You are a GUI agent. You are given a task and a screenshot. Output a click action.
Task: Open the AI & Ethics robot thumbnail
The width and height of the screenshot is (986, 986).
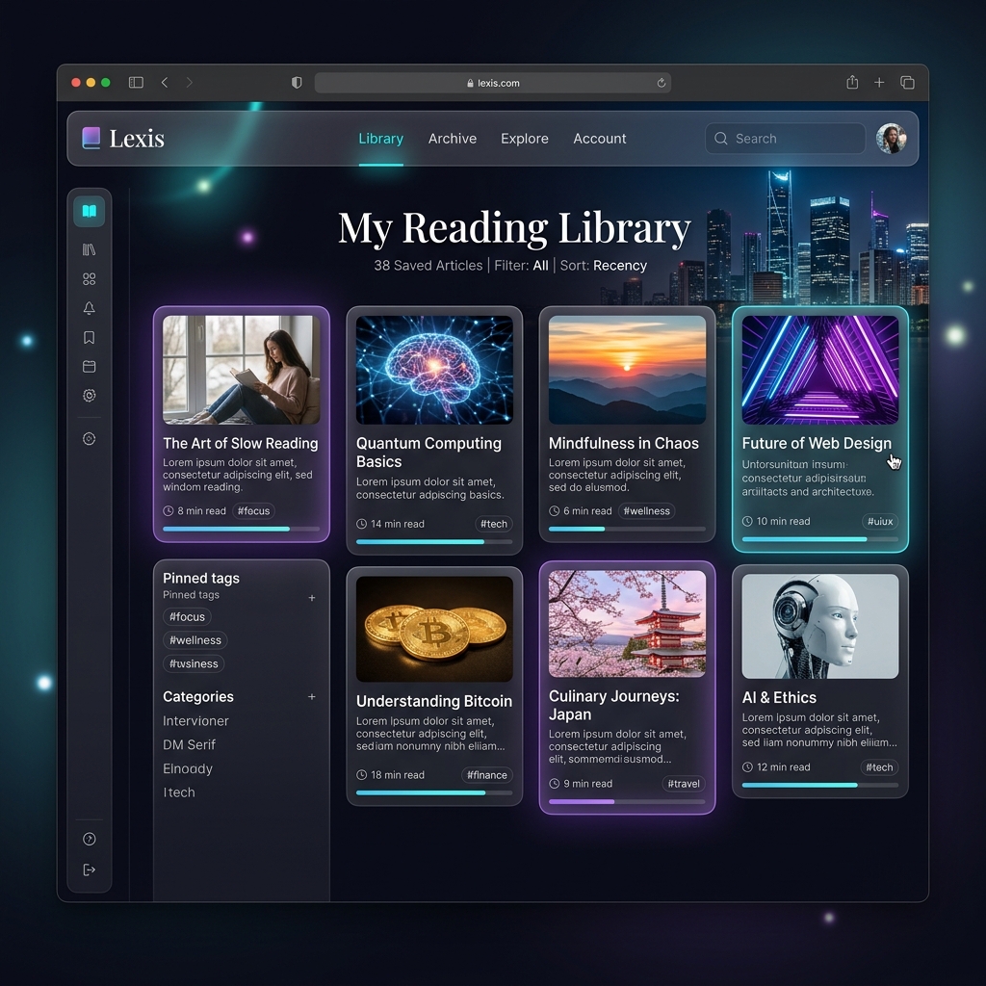click(820, 626)
